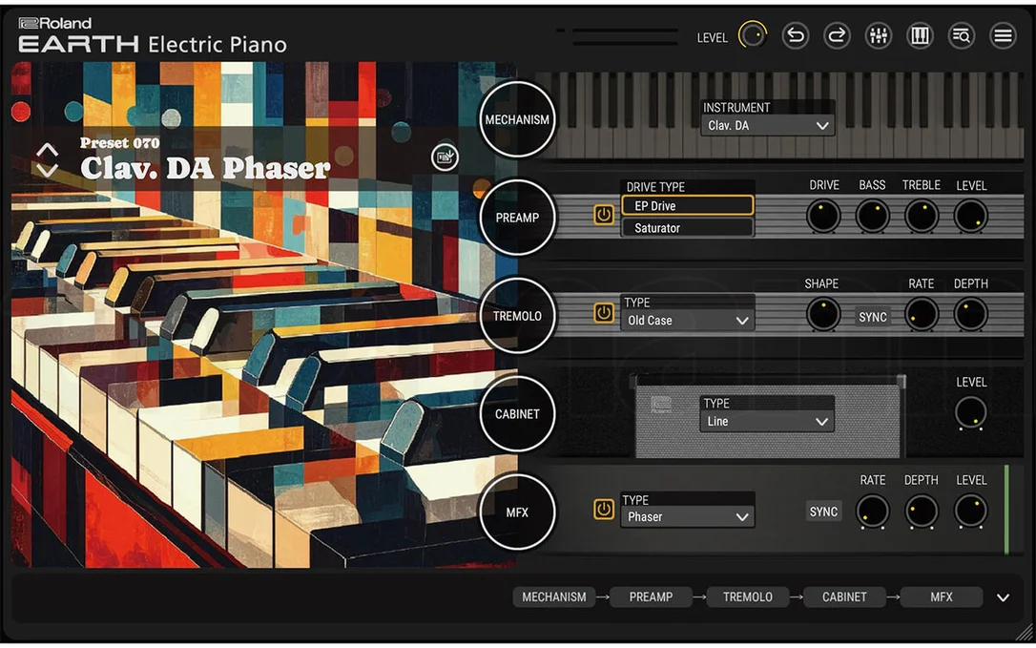This screenshot has width=1036, height=648.
Task: Click the PREAMP circle button
Action: tap(517, 218)
